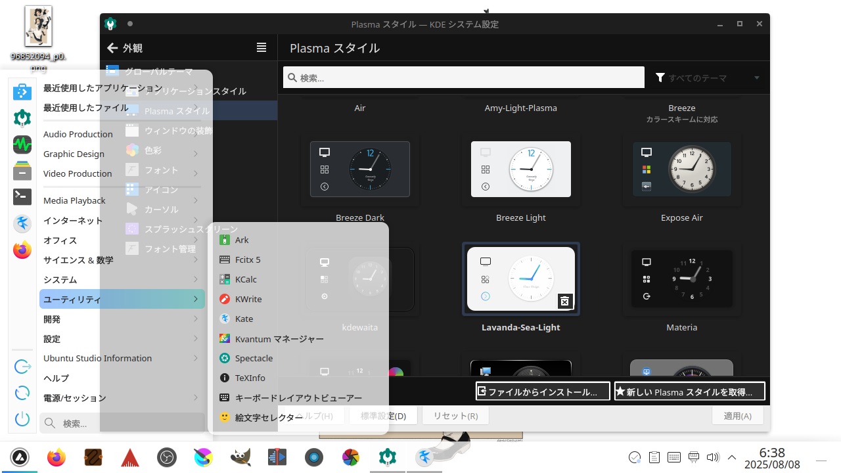This screenshot has width=841, height=473.
Task: Open the 設定 menu category
Action: [x=122, y=339]
